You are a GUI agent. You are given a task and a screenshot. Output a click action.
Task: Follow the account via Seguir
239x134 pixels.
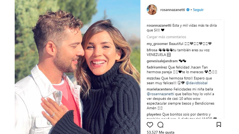[198, 10]
